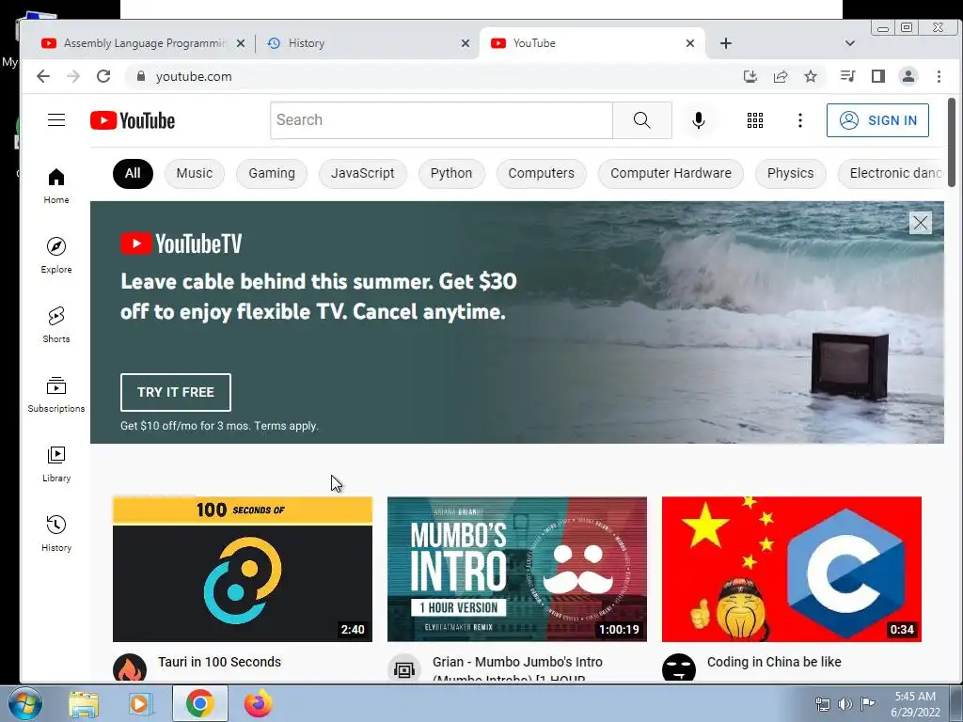The width and height of the screenshot is (963, 722).
Task: Close the YouTube TV banner ad
Action: (x=920, y=223)
